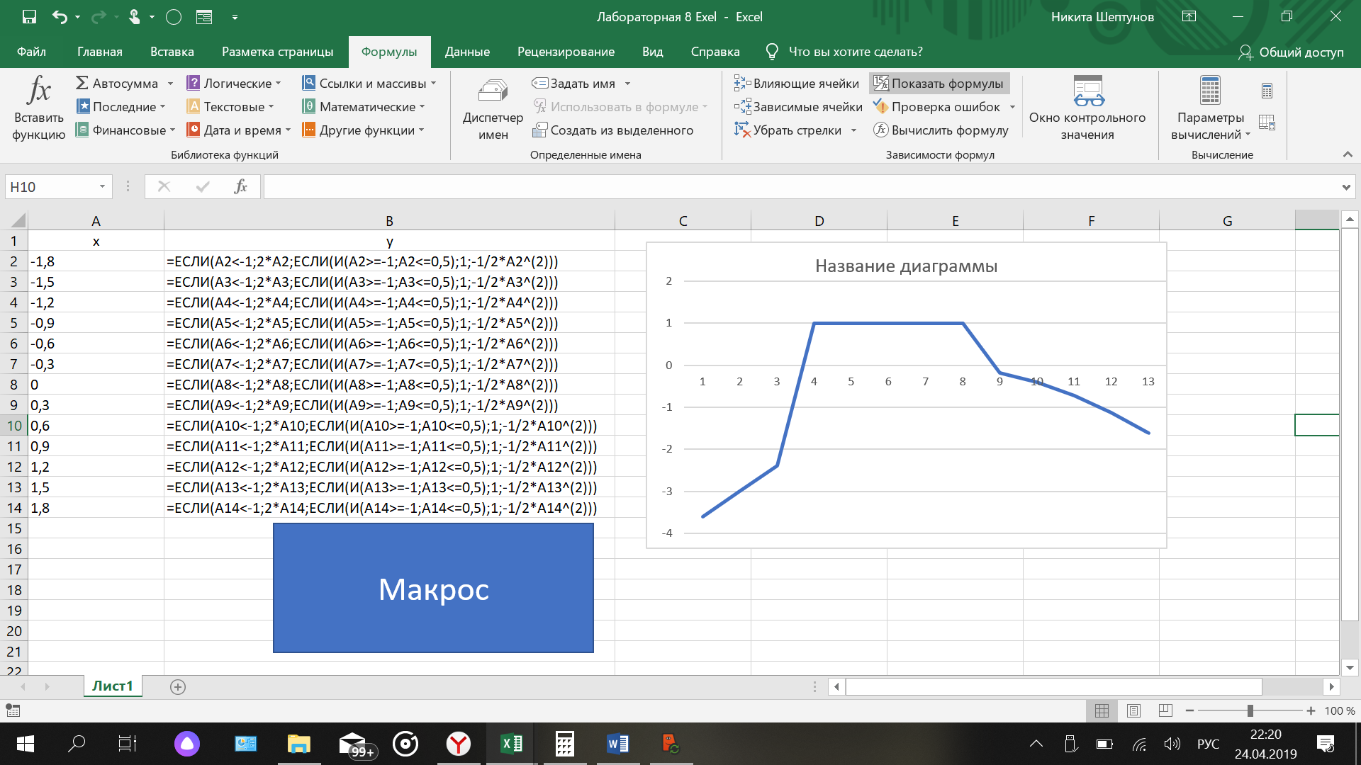
Task: Collapse the ribbon with arrow
Action: click(1348, 154)
